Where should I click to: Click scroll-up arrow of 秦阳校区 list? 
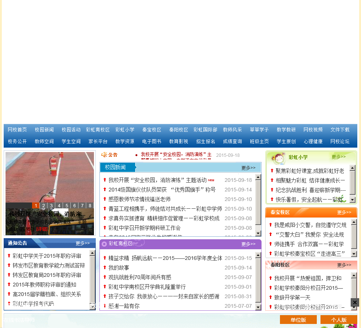pos(354,275)
